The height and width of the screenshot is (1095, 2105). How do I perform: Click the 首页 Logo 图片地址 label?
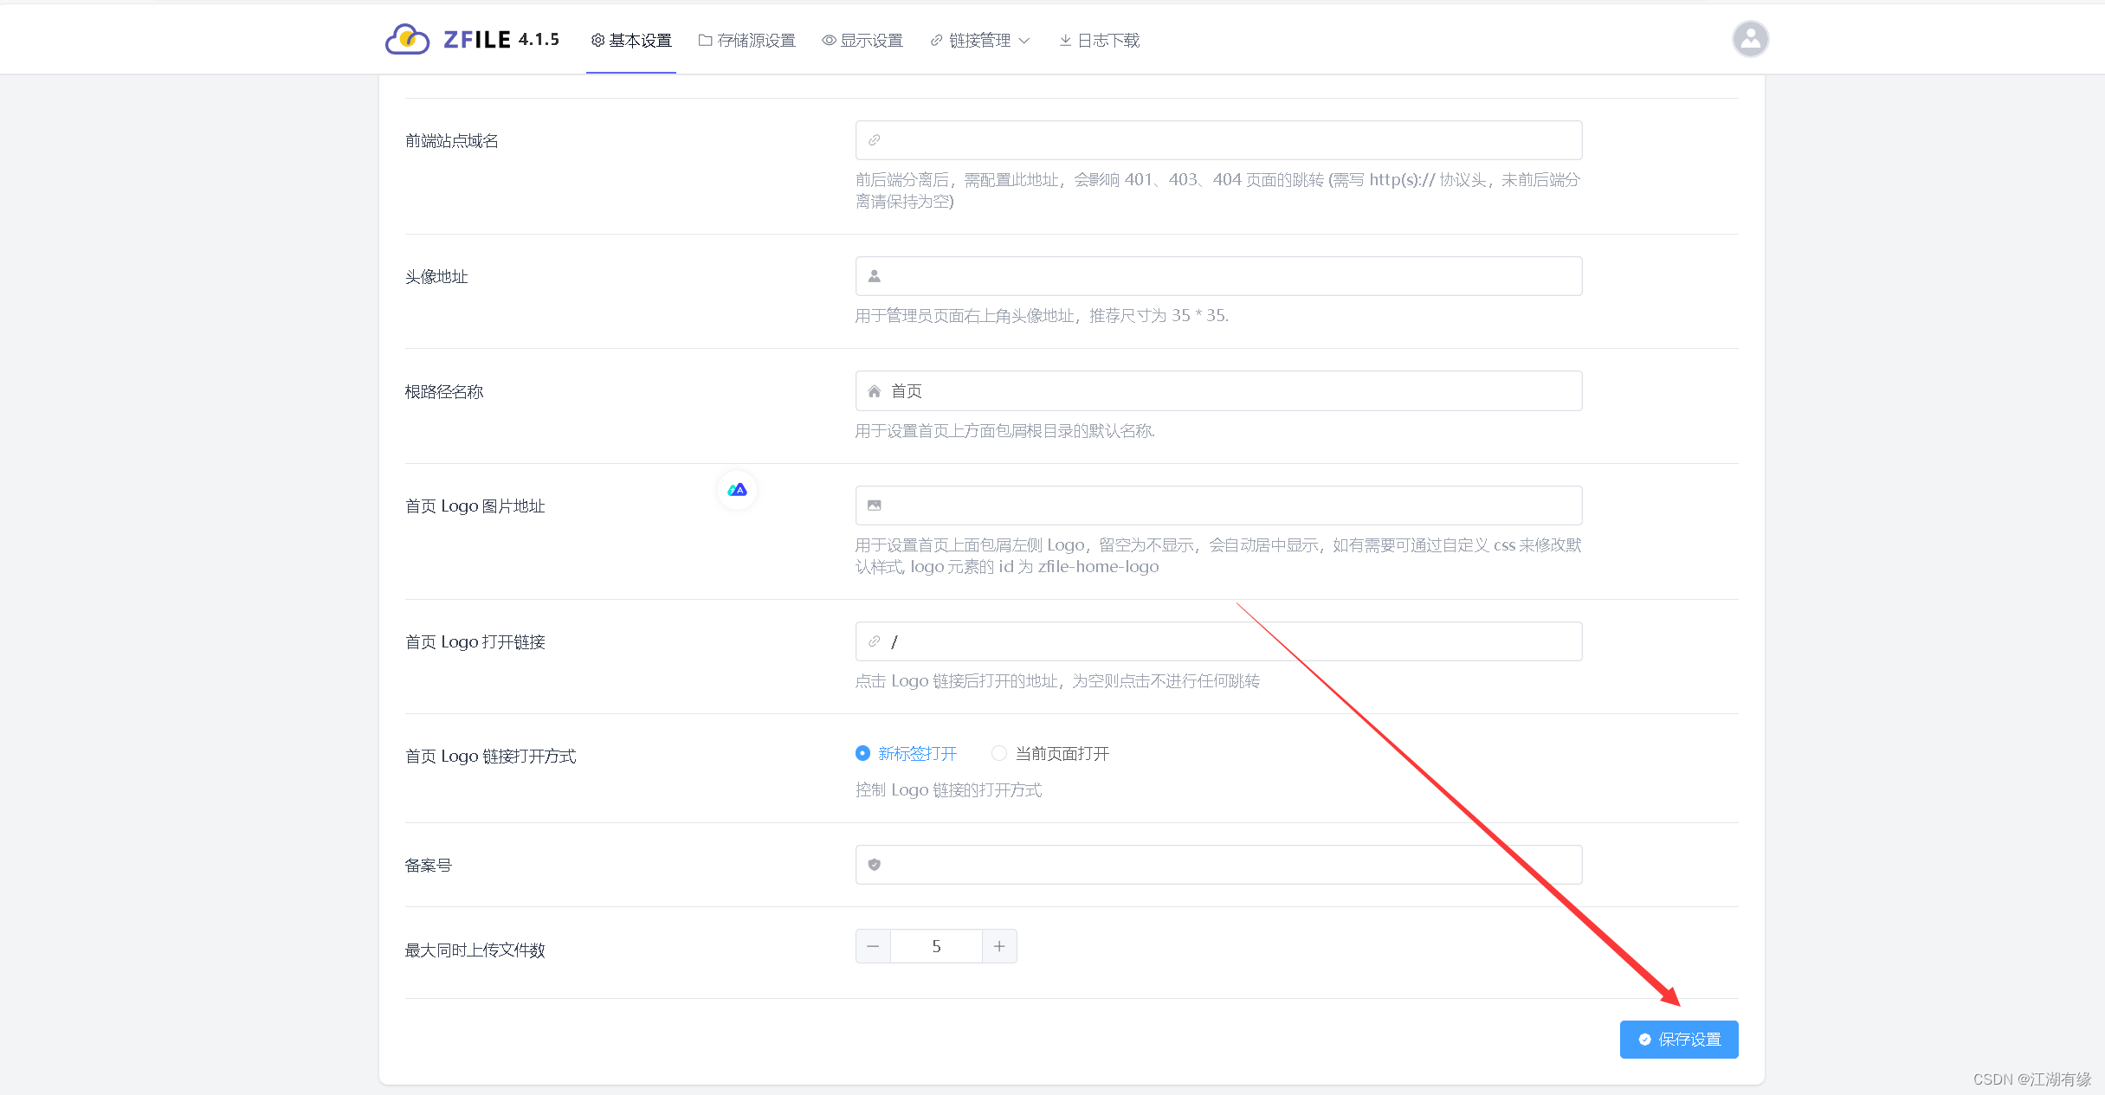click(x=475, y=506)
